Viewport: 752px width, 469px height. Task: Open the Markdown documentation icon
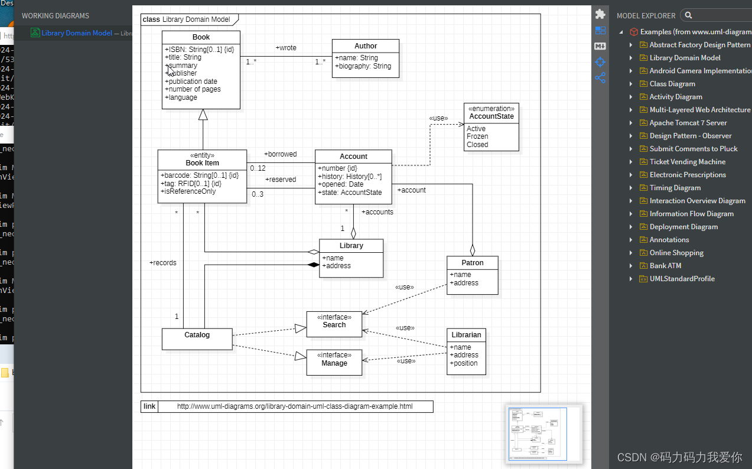pyautogui.click(x=600, y=46)
